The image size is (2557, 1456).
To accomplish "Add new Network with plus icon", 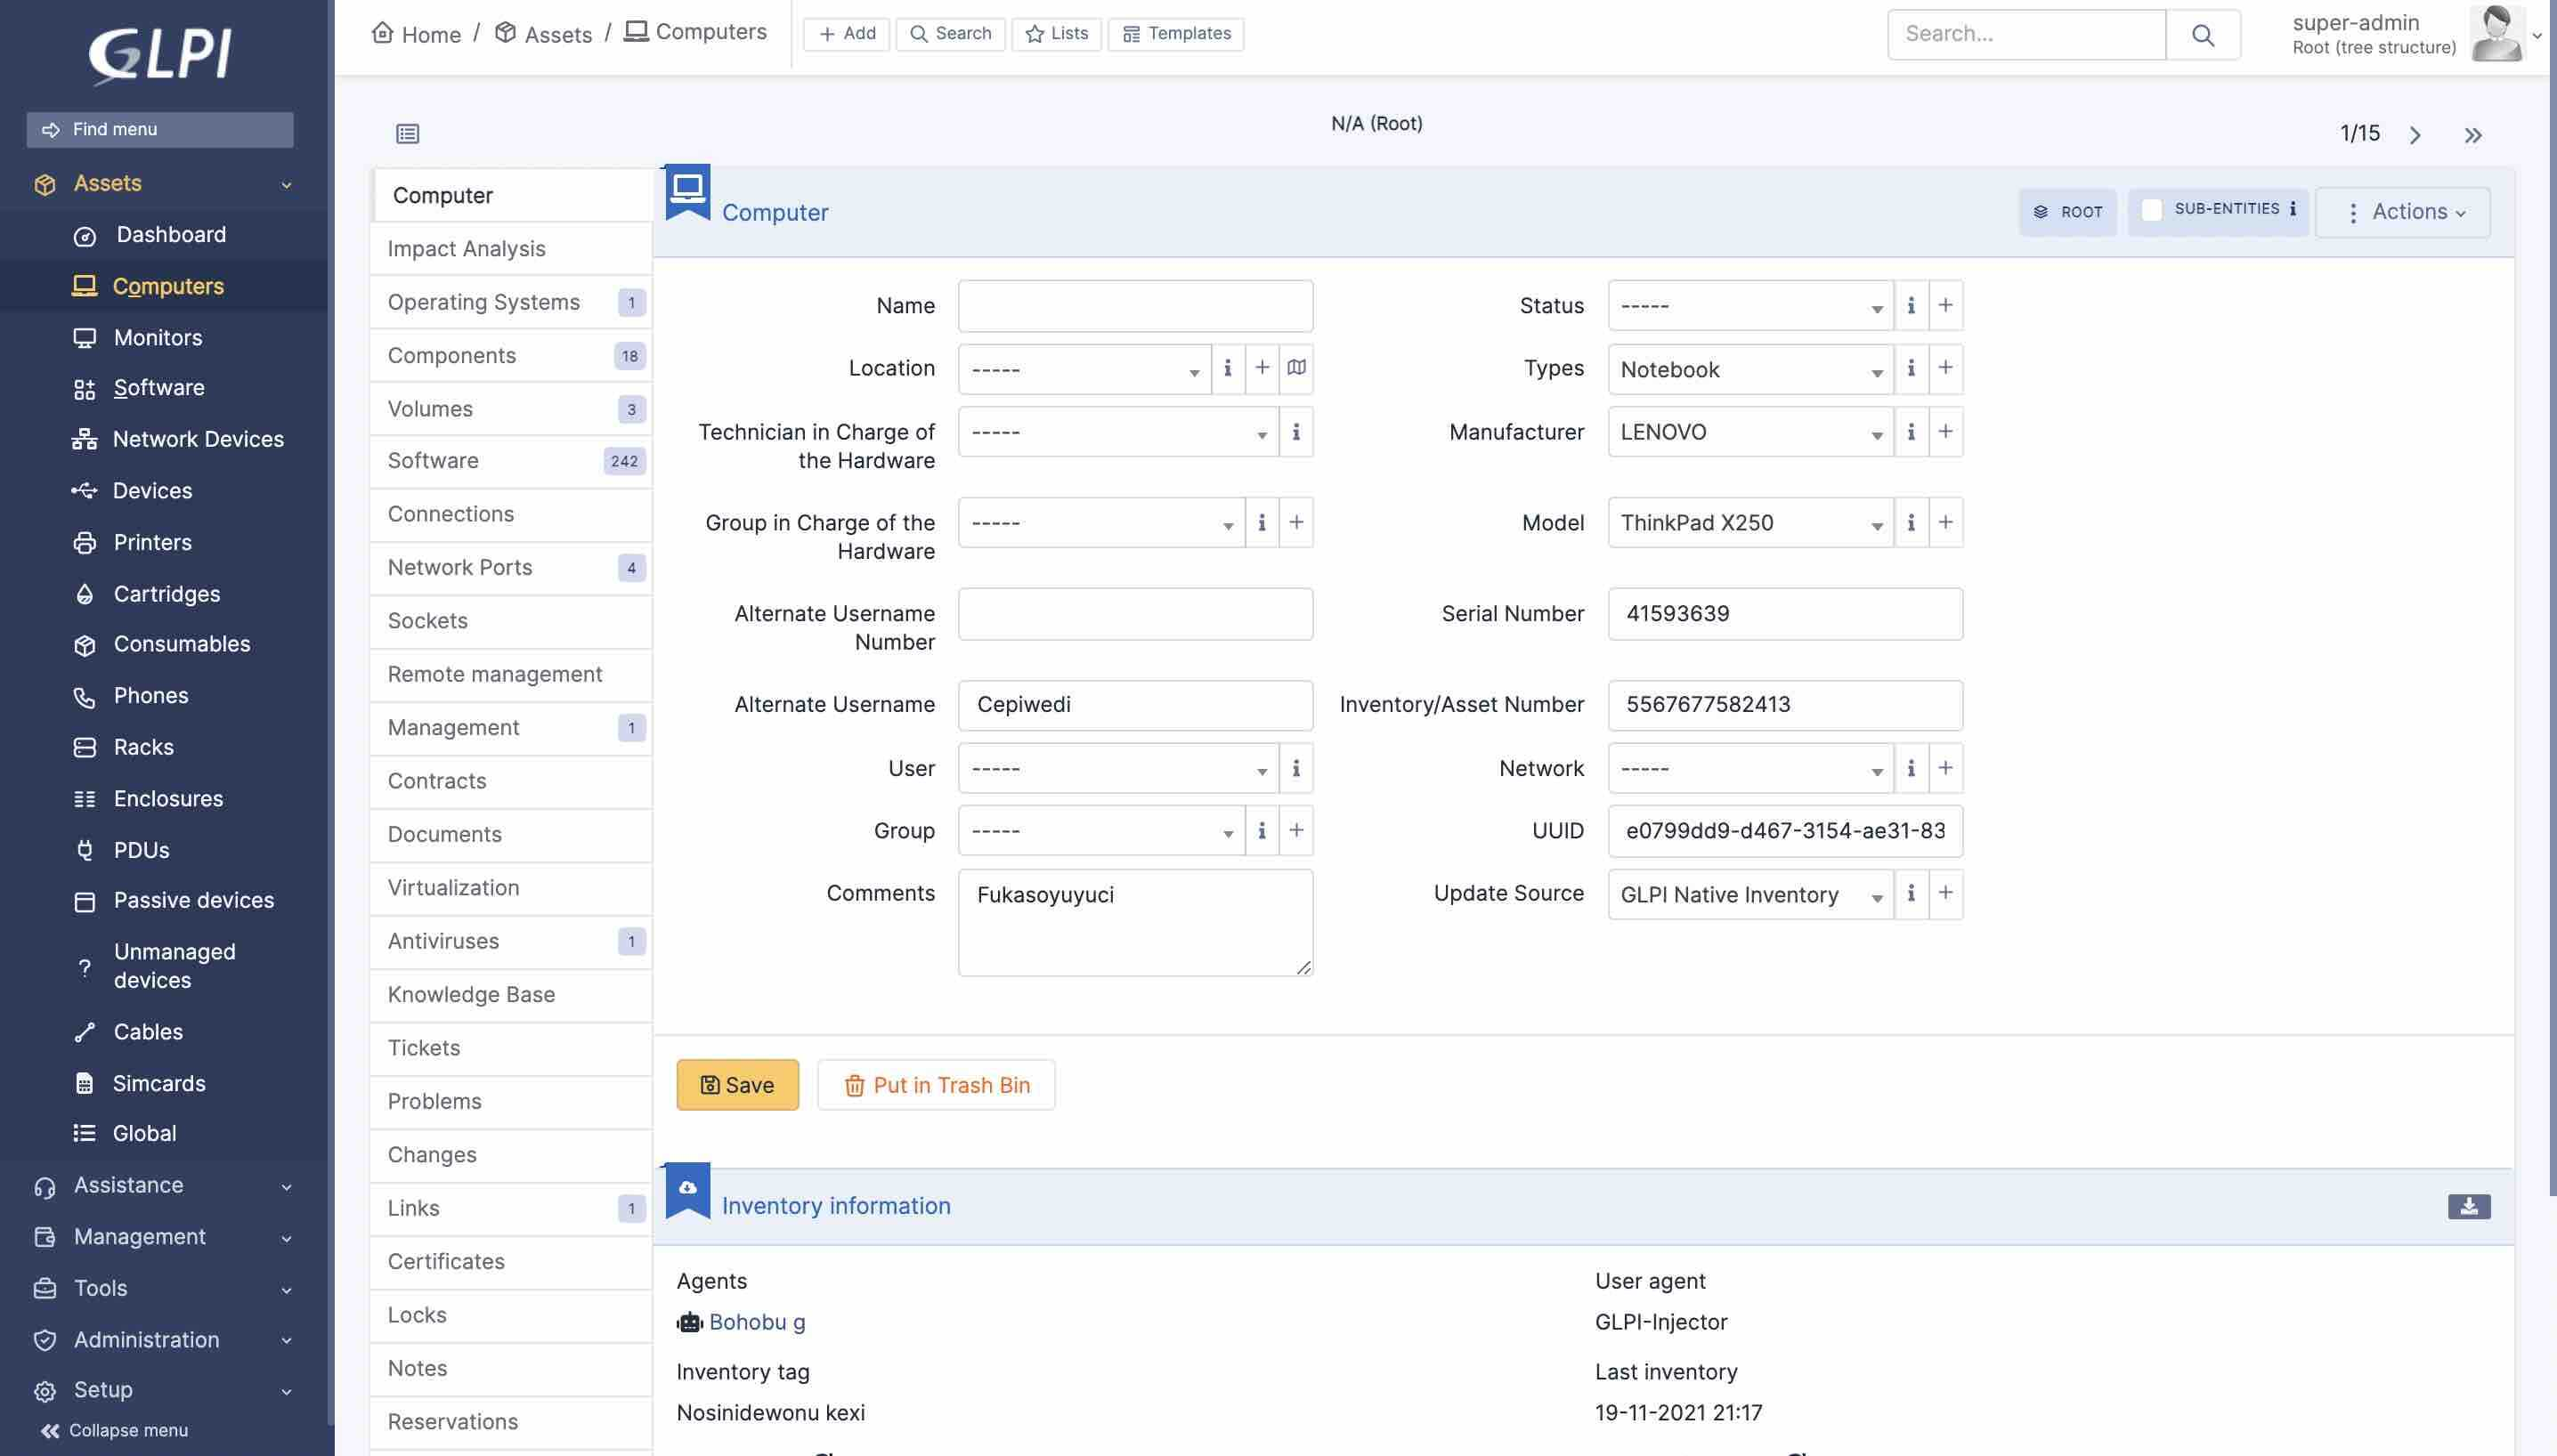I will click(1945, 768).
